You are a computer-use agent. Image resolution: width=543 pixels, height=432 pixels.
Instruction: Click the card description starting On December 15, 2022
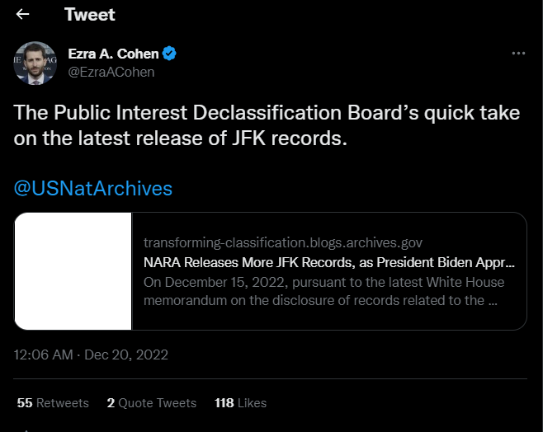coord(323,291)
